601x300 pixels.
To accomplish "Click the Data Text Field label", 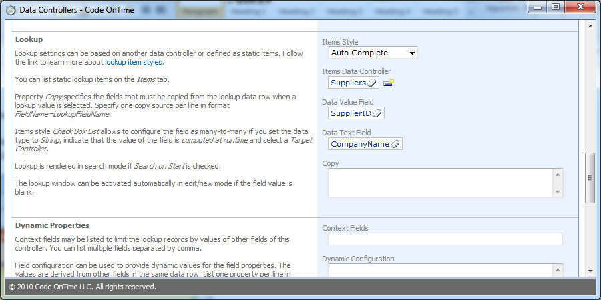I will coord(347,133).
